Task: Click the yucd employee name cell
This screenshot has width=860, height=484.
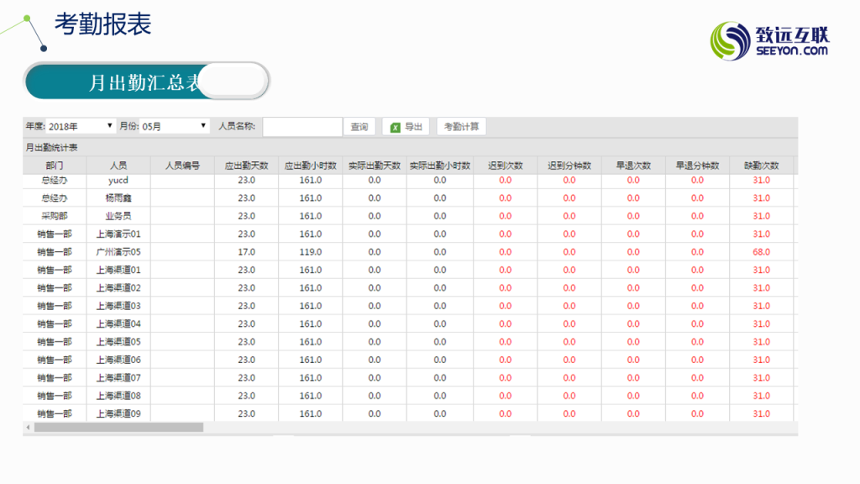Action: 118,180
